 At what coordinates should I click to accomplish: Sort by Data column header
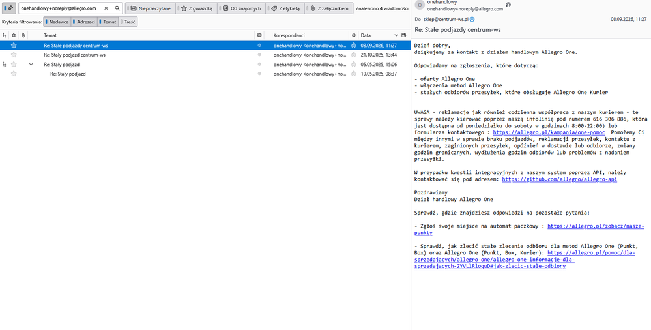coord(366,35)
